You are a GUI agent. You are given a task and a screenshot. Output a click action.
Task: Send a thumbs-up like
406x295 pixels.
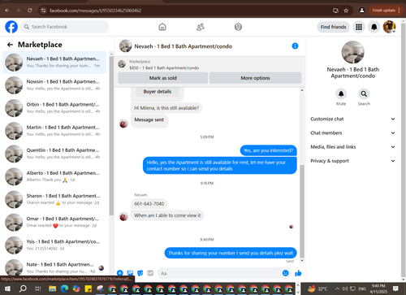(x=298, y=273)
